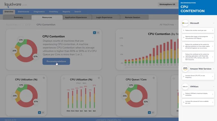Select 'Increase the amount of cores available' card
Screen dimensions: 217x121
[198, 102]
